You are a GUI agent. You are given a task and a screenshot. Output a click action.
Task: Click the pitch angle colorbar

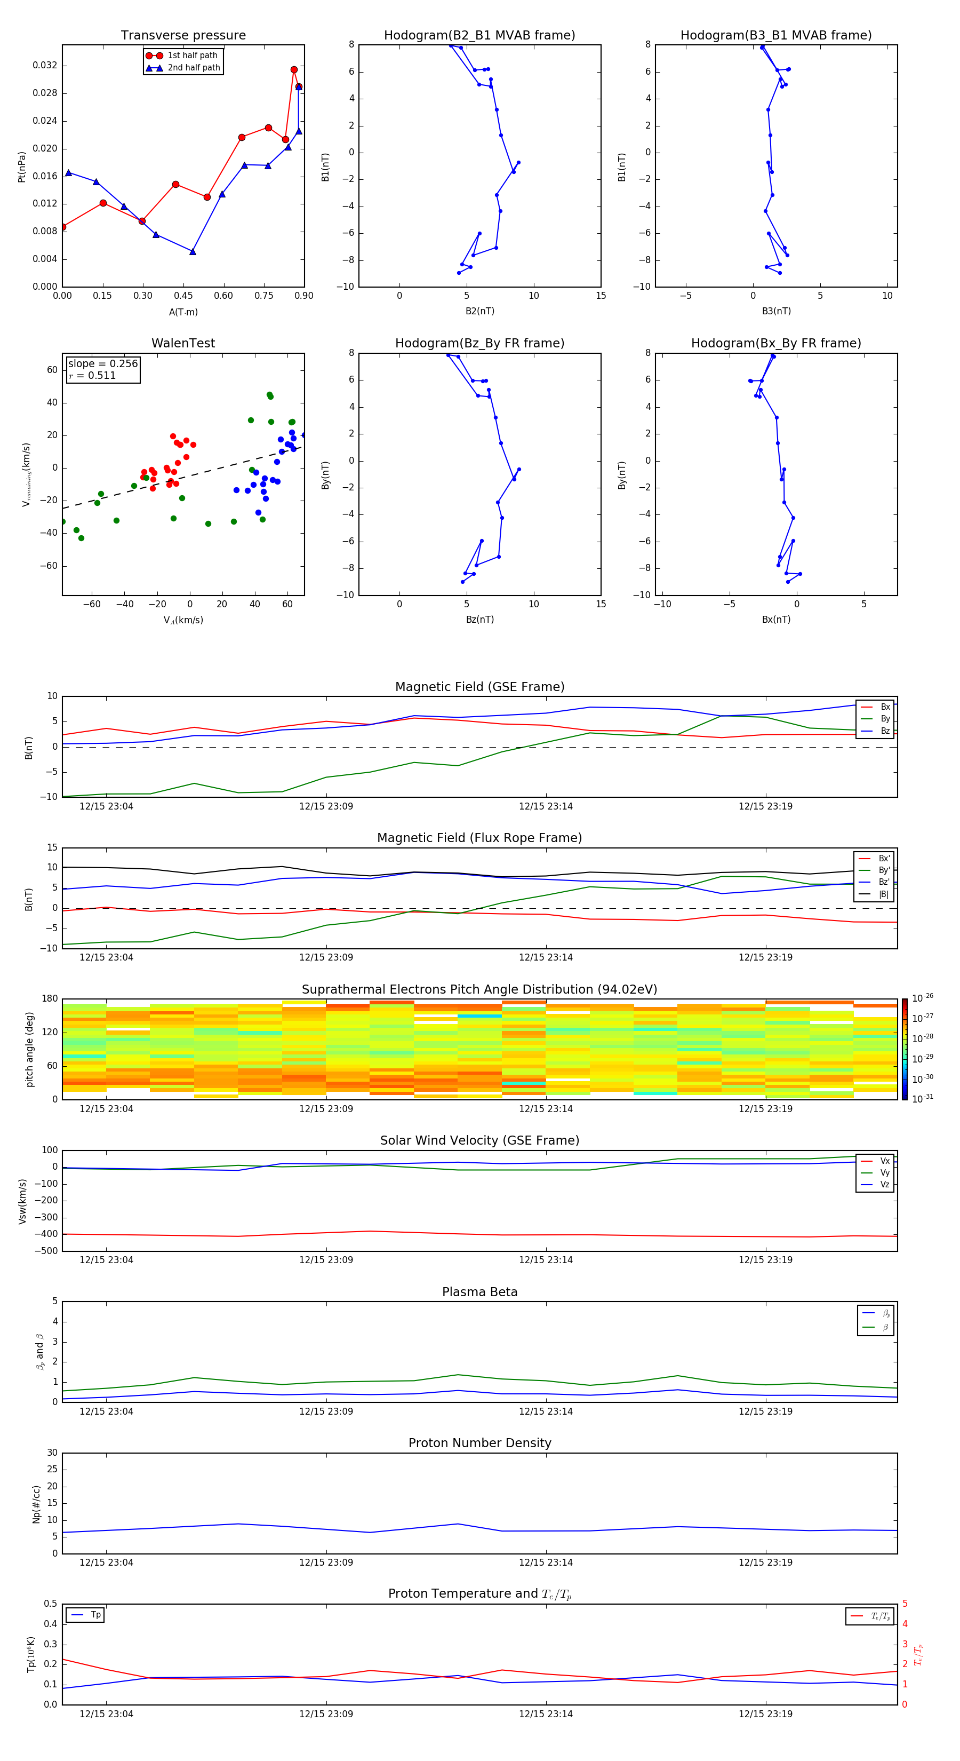click(x=904, y=1049)
